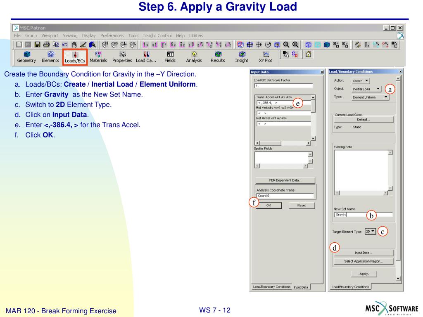Click the hidden line cyan cube icon

(x=318, y=45)
